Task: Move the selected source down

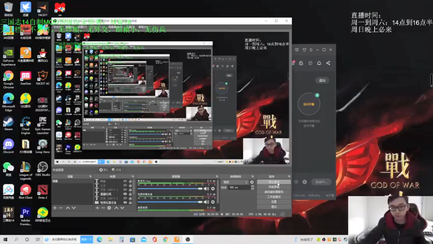Action: (x=122, y=208)
